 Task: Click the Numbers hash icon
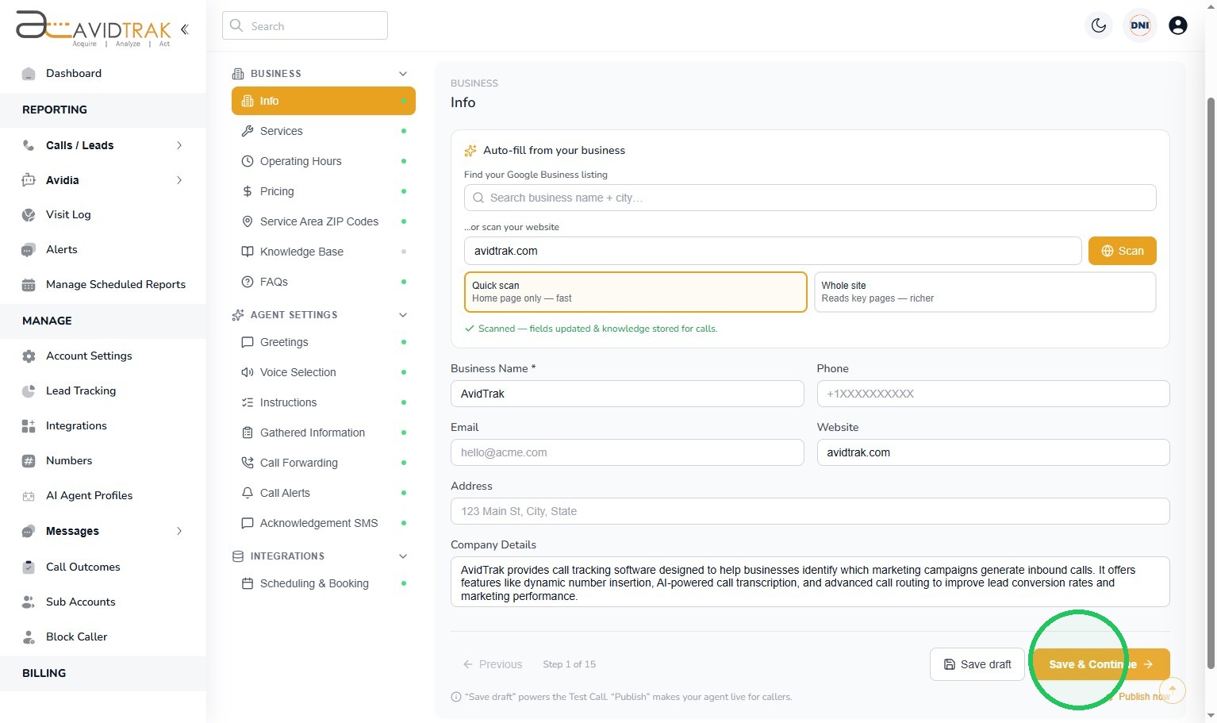(x=29, y=461)
